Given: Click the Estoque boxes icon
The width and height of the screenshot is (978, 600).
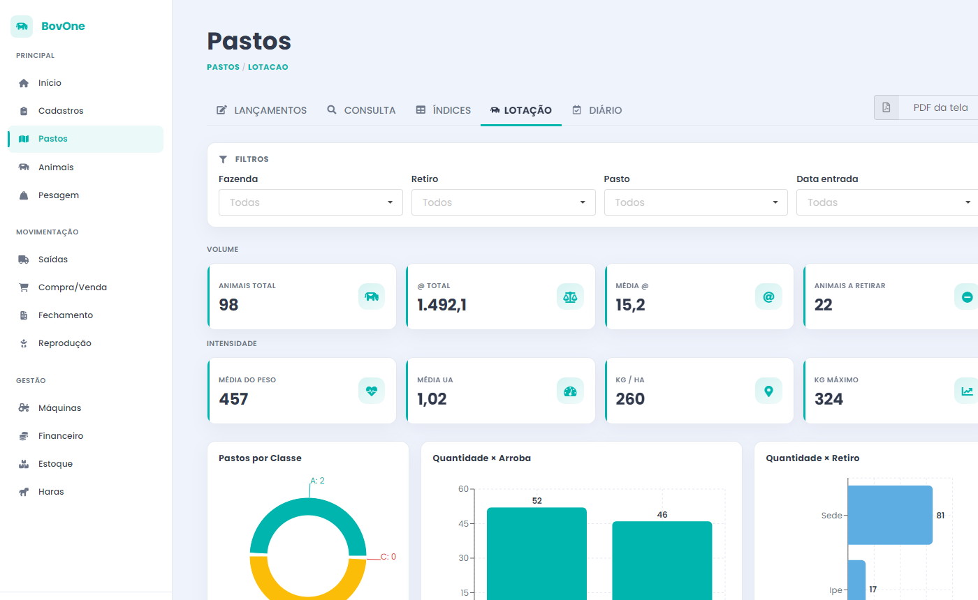Looking at the screenshot, I should coord(24,464).
